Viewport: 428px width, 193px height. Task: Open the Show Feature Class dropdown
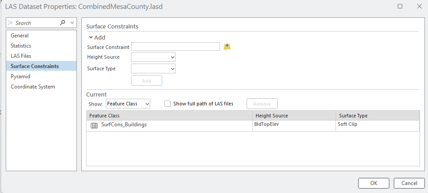pos(128,104)
